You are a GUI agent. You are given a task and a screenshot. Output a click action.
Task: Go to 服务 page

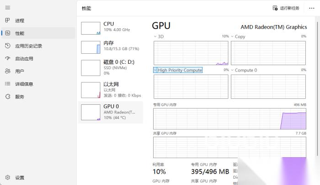click(20, 97)
